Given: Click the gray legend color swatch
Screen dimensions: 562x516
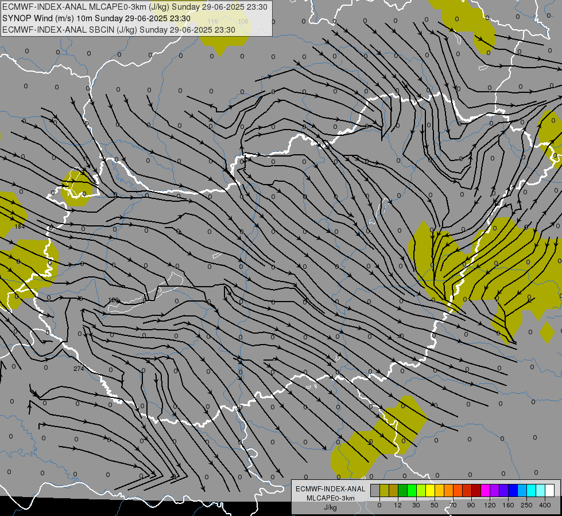Looking at the screenshot, I should [x=375, y=490].
